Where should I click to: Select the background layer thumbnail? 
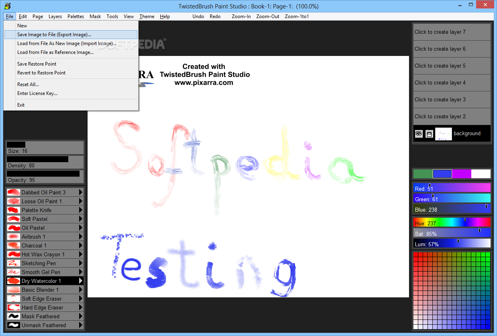[x=444, y=134]
